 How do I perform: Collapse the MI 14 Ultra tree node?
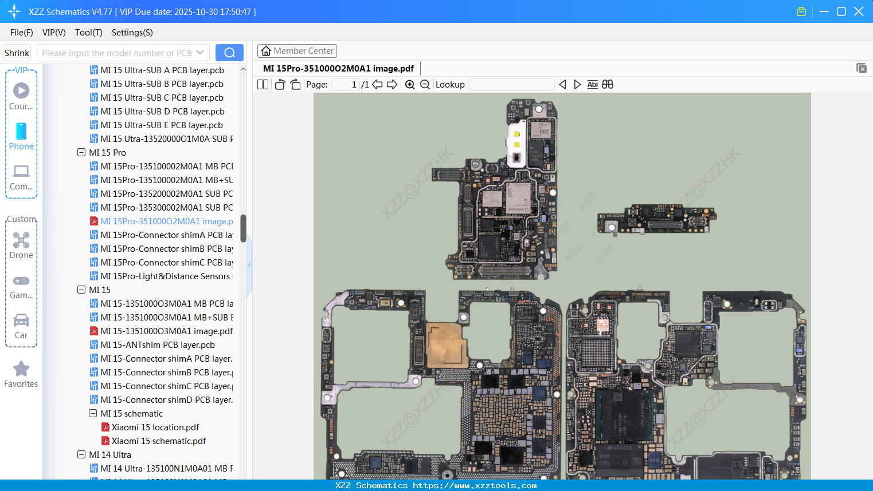click(x=81, y=454)
